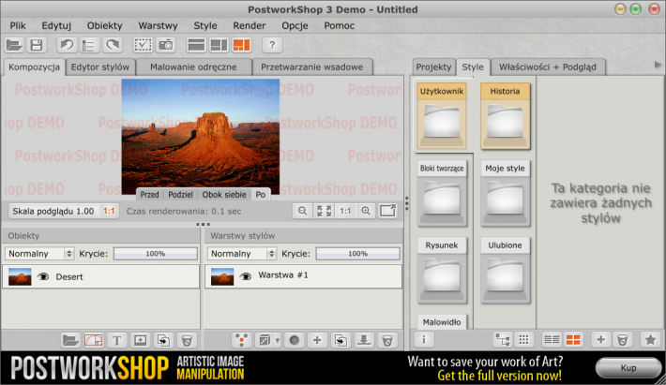Select the Podziel preview mode

[x=180, y=195]
